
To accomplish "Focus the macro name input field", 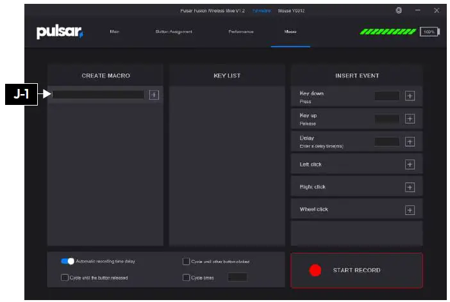I will point(98,95).
